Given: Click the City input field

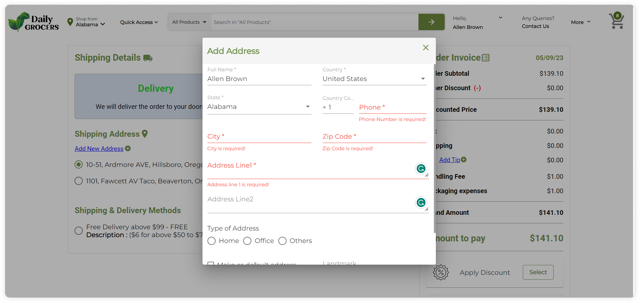Looking at the screenshot, I should (x=259, y=137).
